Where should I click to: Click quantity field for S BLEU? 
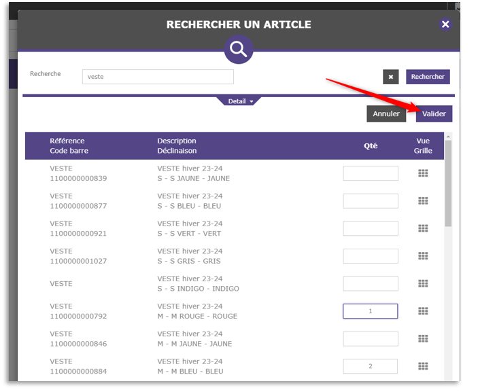[x=371, y=200]
